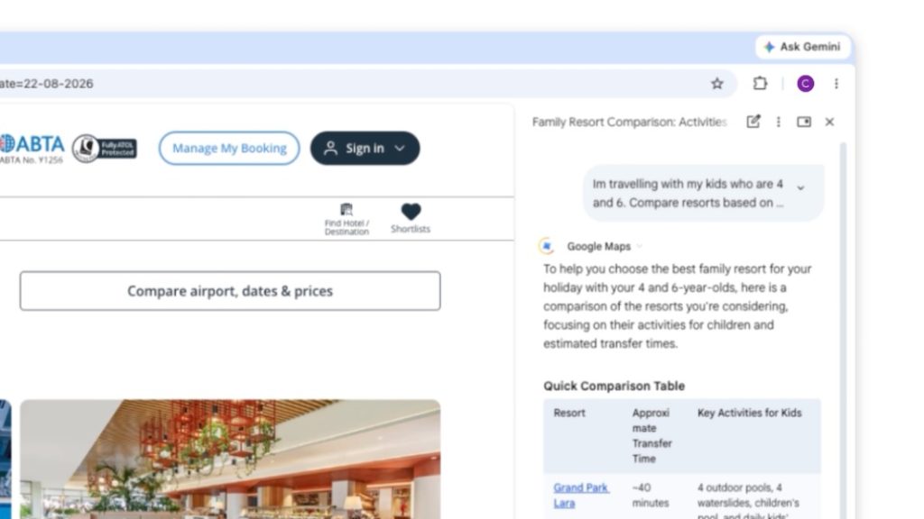Bookmark this page with the star icon
Screen dimensions: 924x519
716,84
